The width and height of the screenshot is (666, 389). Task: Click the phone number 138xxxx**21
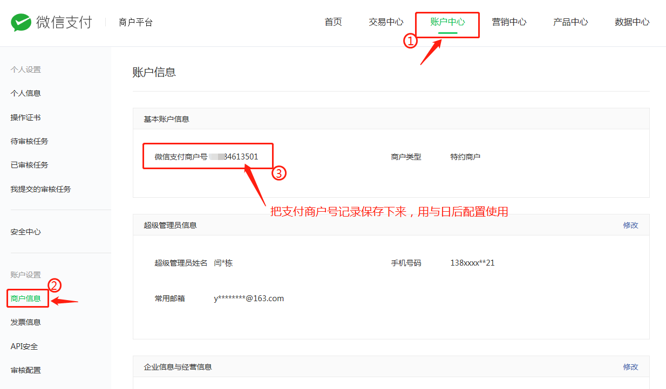pos(472,263)
